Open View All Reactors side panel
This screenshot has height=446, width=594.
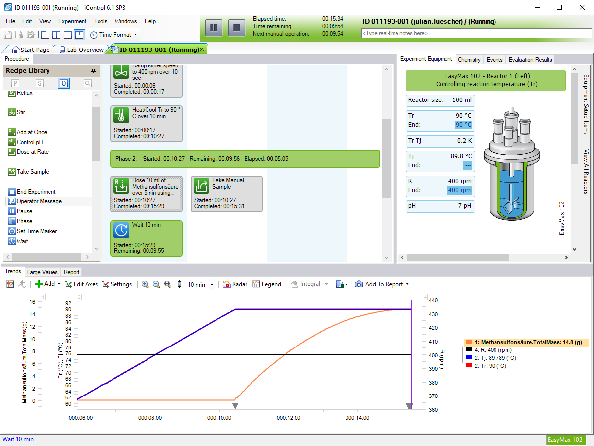tap(586, 171)
